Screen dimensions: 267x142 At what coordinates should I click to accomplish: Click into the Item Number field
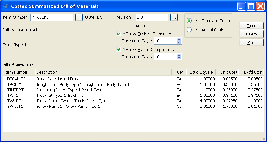point(52,17)
